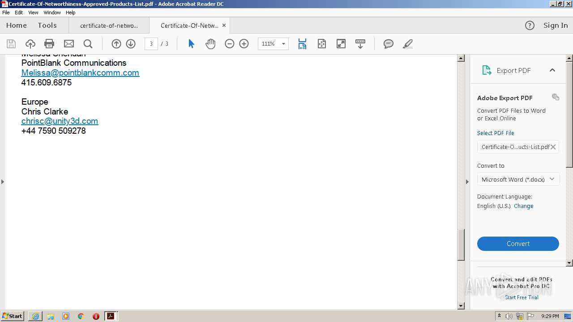The height and width of the screenshot is (322, 573).
Task: Click the read mode download icon
Action: 360,44
